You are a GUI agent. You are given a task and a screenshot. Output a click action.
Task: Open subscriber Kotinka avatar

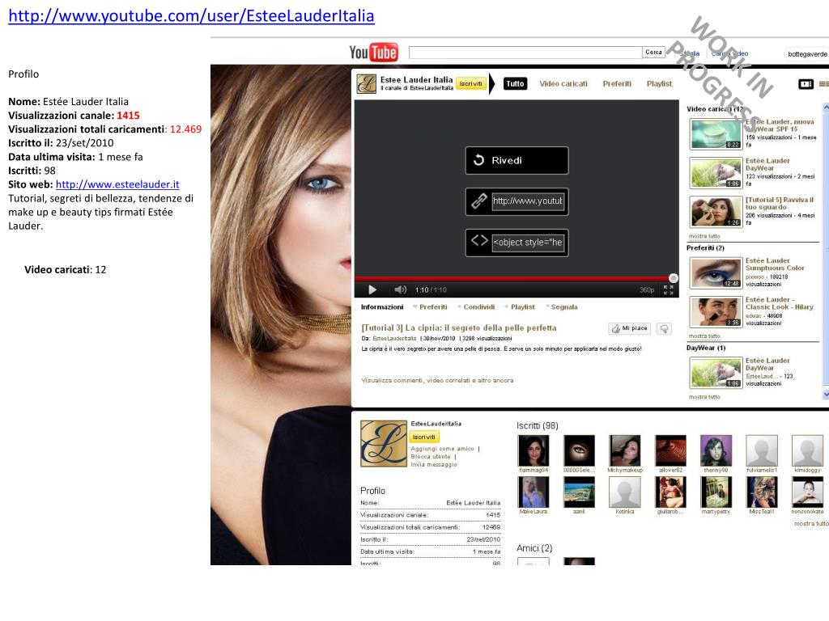point(624,492)
